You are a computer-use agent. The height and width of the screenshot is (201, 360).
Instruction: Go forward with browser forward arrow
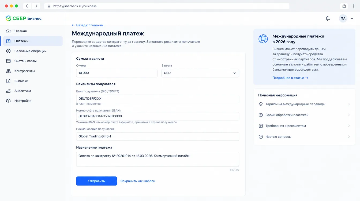pos(36,6)
